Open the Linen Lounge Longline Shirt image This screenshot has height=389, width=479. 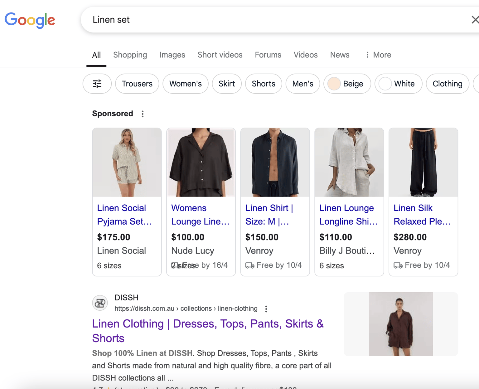tap(349, 162)
